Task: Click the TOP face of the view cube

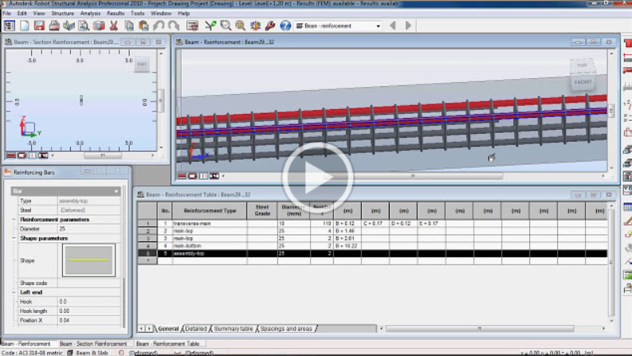Action: [x=581, y=67]
